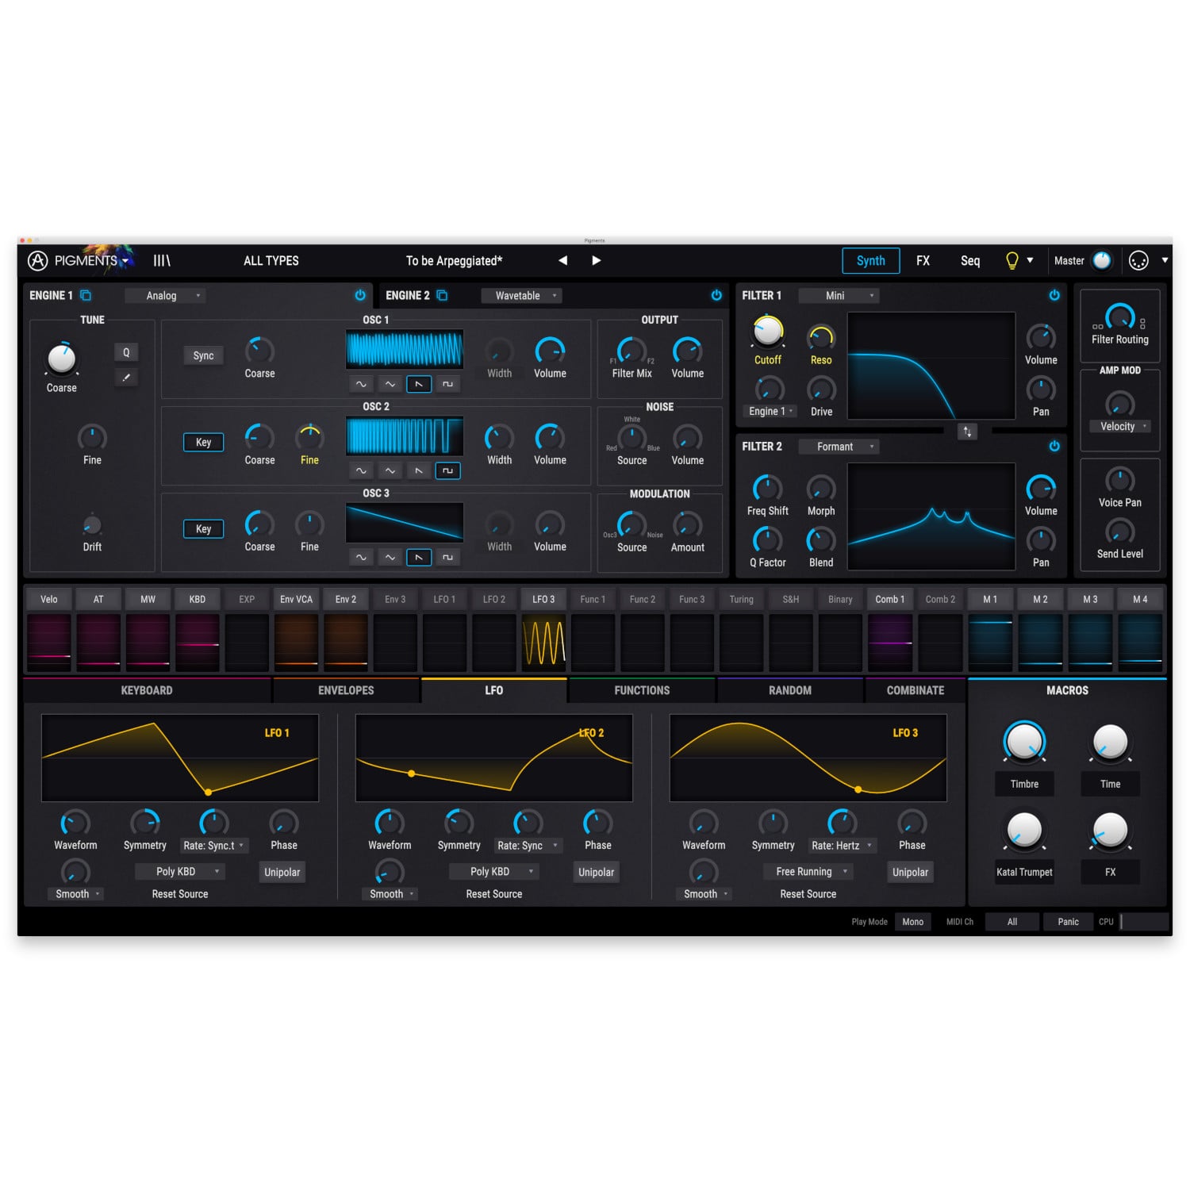Select triangle waveform for OSC 2
1190x1190 pixels.
(x=390, y=470)
